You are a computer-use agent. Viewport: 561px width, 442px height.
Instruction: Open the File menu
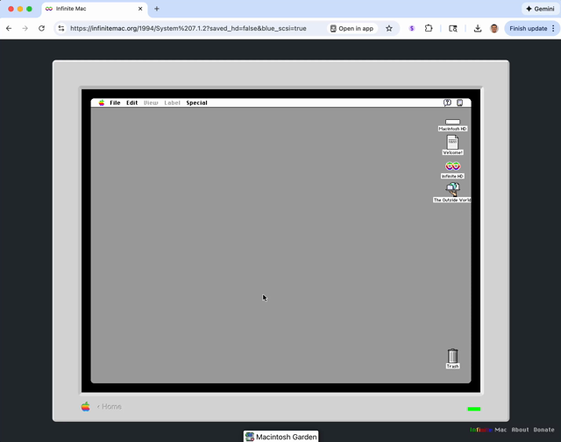click(115, 102)
